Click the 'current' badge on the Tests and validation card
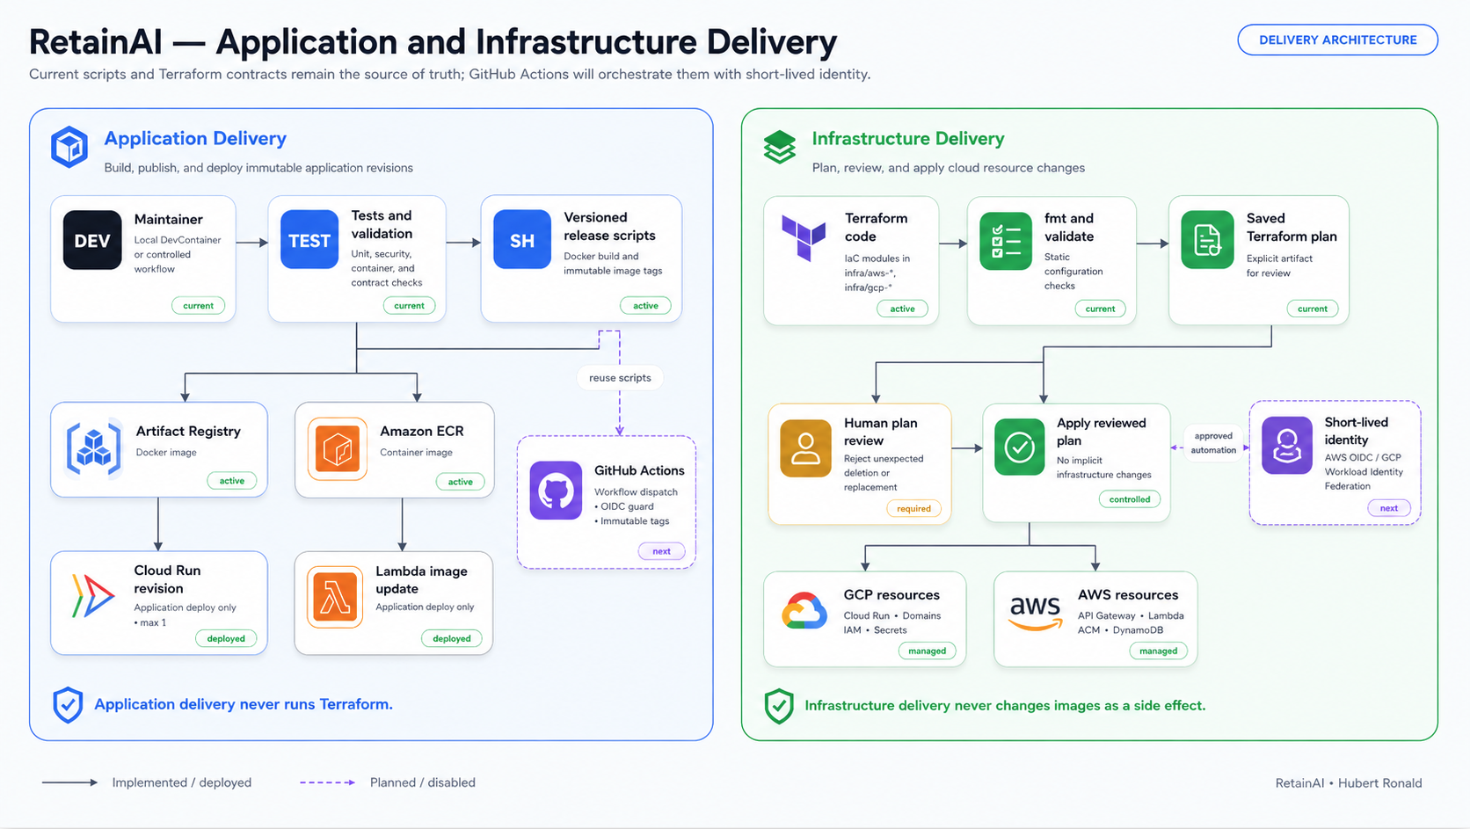The image size is (1470, 829). coord(409,306)
